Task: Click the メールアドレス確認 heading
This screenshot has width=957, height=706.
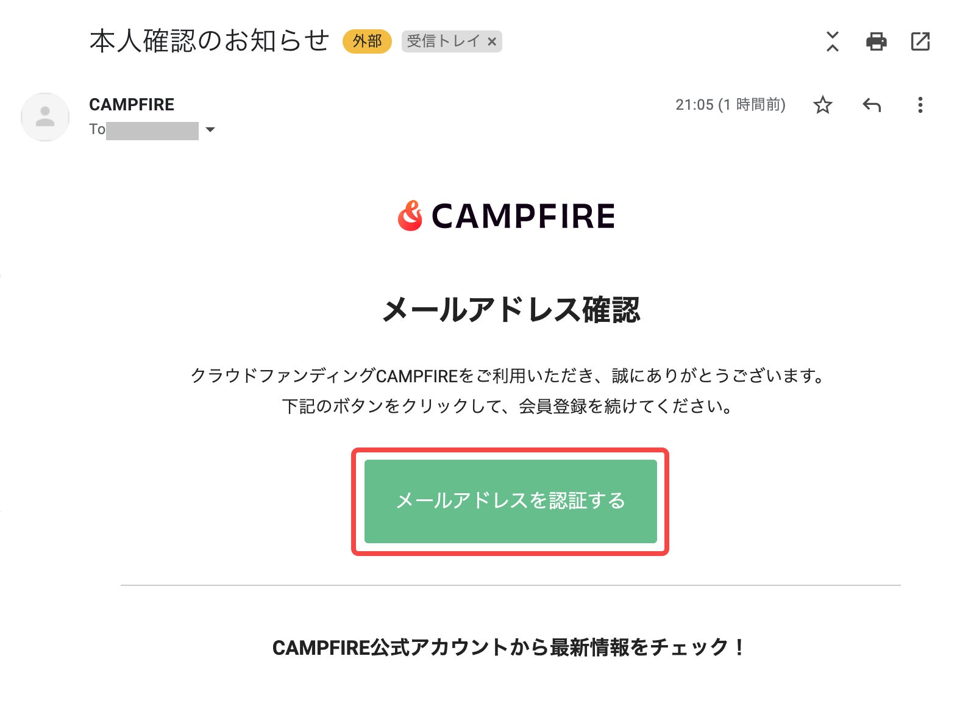Action: pos(511,310)
